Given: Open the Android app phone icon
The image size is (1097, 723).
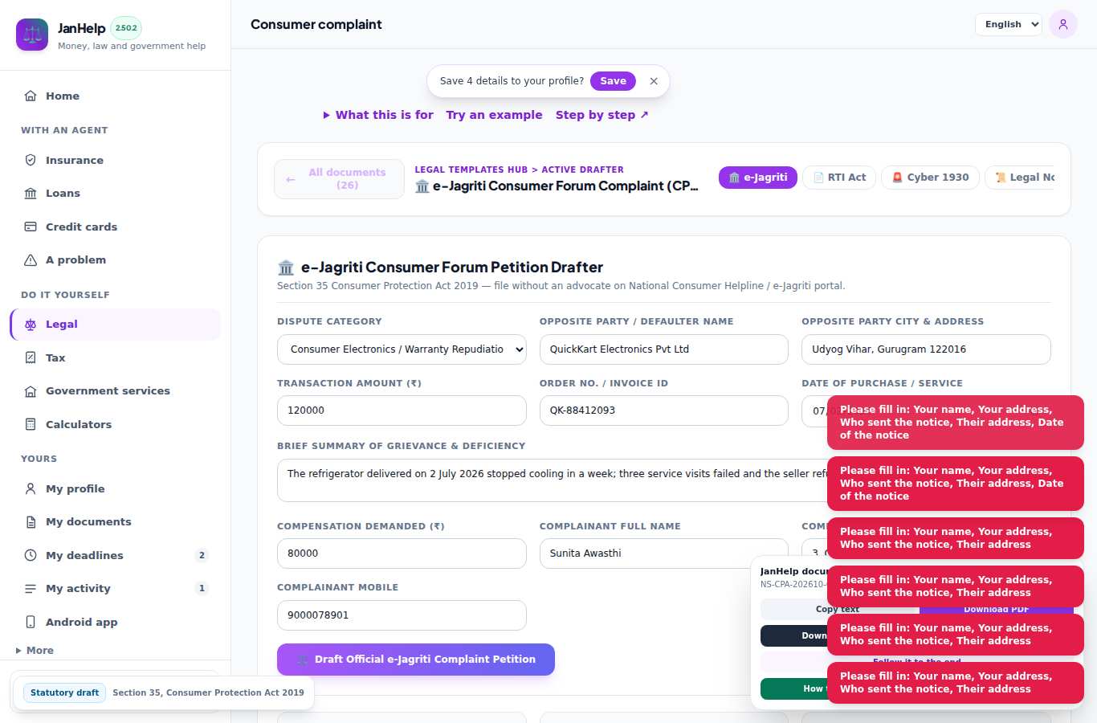Looking at the screenshot, I should (31, 622).
